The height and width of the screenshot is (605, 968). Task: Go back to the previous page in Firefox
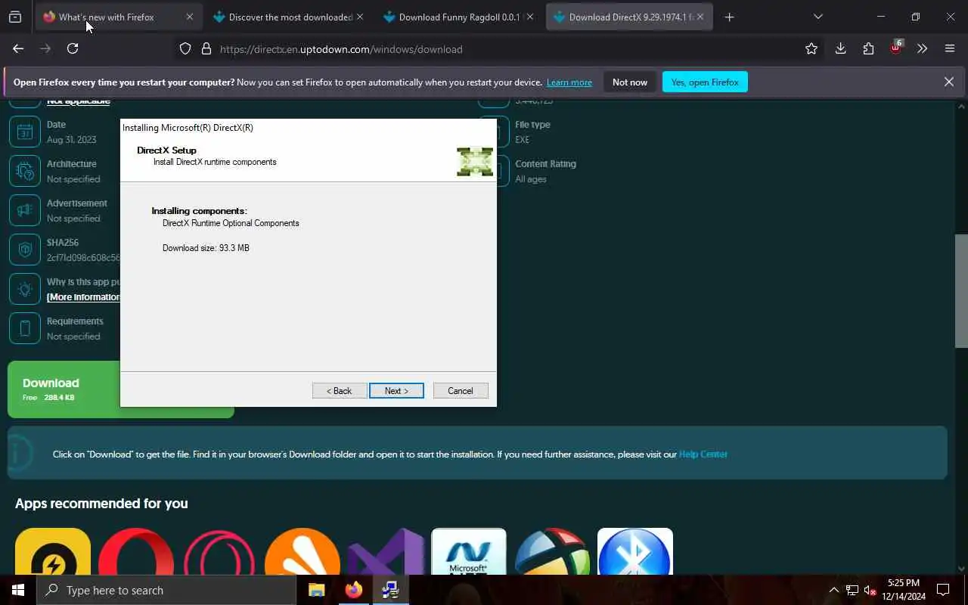click(18, 48)
